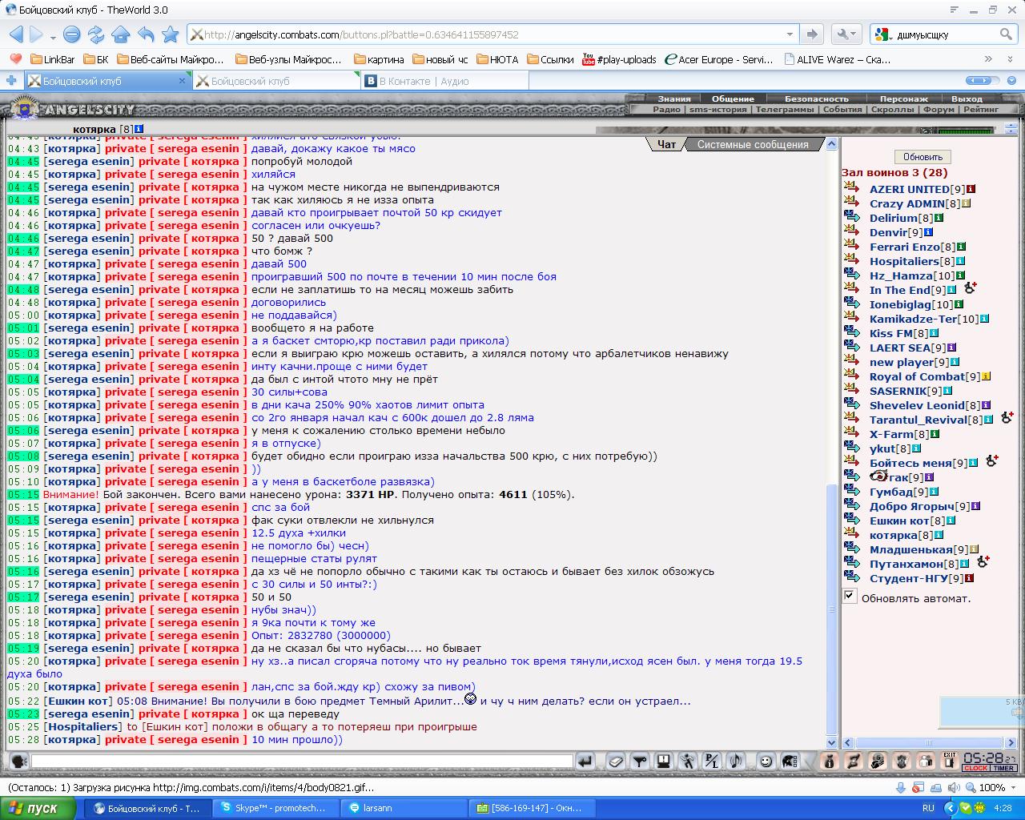Screen dimensions: 1025x820
Task: Stop page loading button
Action: 71,34
